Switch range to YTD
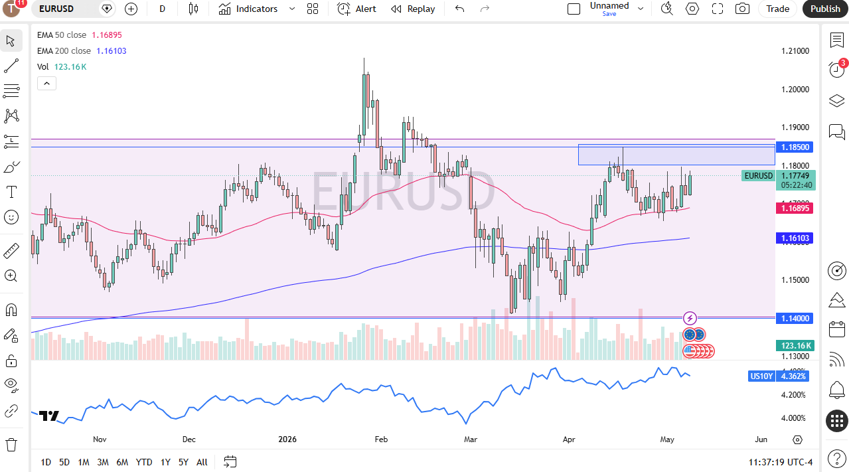The height and width of the screenshot is (472, 849). click(x=143, y=462)
